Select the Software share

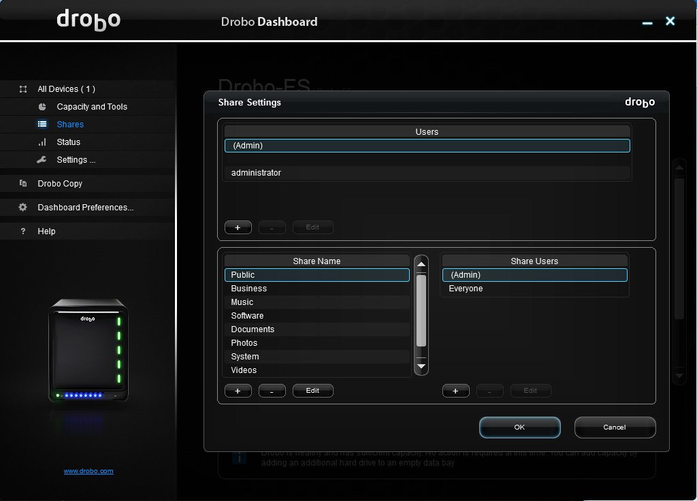tap(317, 316)
